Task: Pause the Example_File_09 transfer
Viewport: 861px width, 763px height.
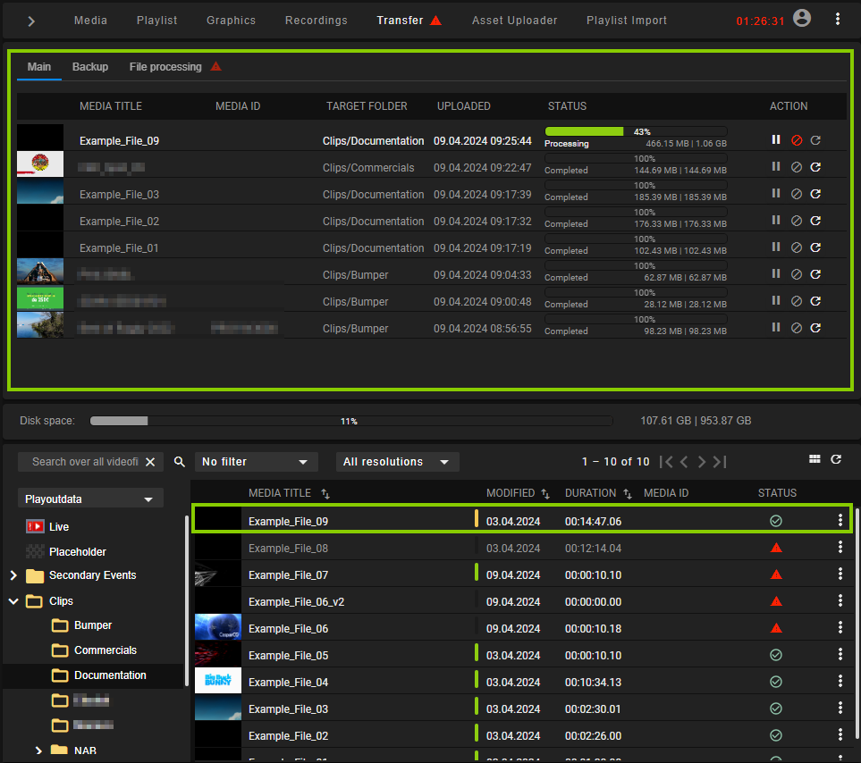Action: 774,140
